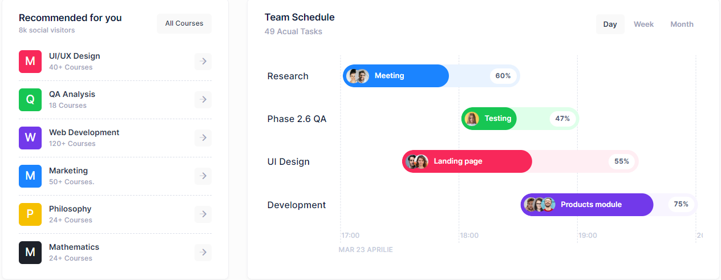
Task: Open the Marketing row arrow
Action: pyautogui.click(x=203, y=176)
